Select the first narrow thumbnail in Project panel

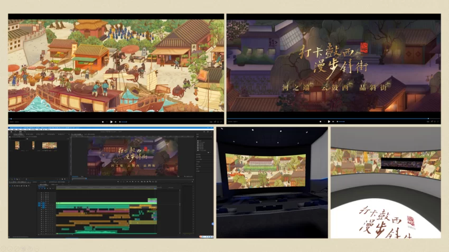(x=17, y=145)
